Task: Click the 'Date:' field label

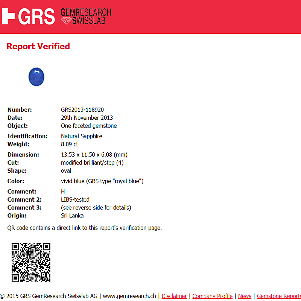Action: coord(15,118)
